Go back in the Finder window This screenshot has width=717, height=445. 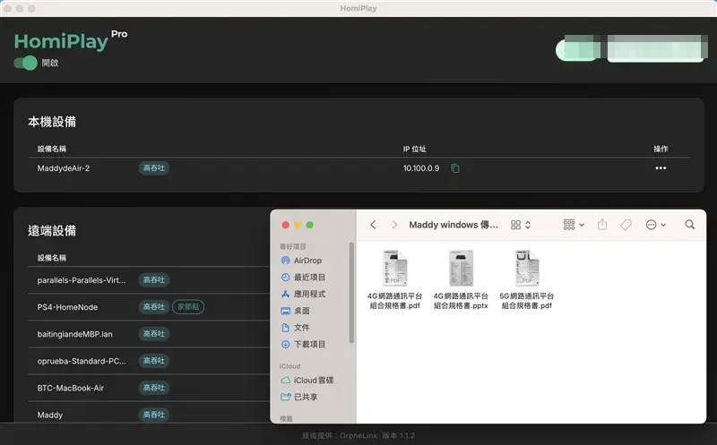373,225
